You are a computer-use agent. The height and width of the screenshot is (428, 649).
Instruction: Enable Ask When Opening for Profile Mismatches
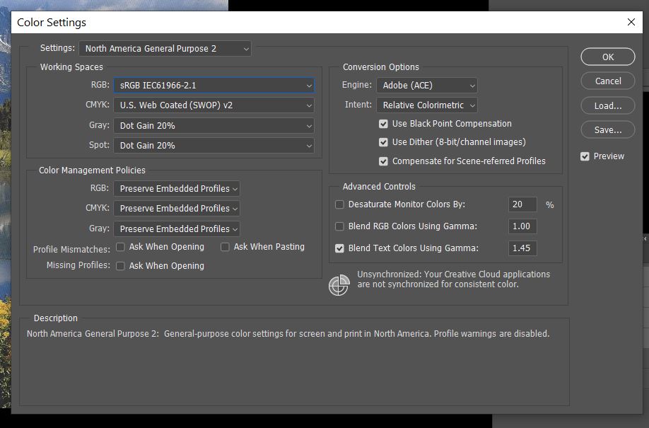[120, 247]
